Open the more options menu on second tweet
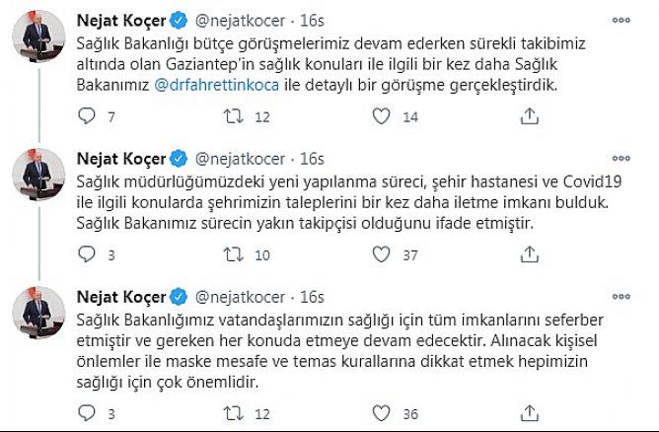The width and height of the screenshot is (659, 432). point(622,159)
